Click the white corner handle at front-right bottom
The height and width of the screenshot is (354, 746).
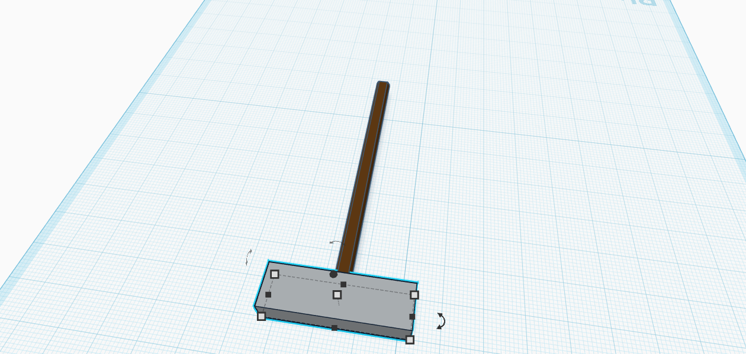[x=410, y=339]
